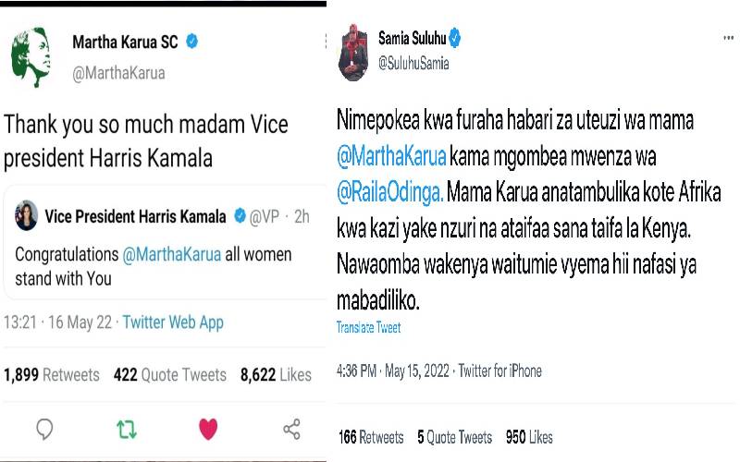Open the three-dot menu on Samia's tweet
Viewport: 740px width, 462px height.
tap(729, 38)
